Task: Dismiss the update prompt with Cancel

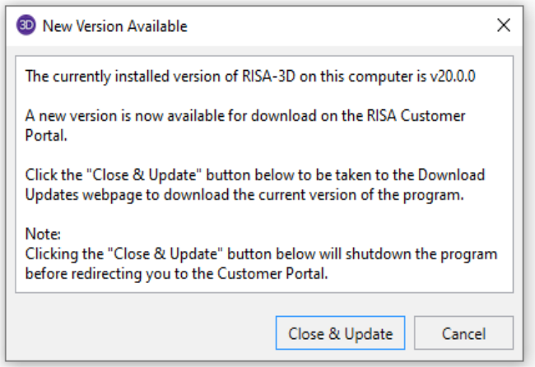Action: [x=463, y=333]
